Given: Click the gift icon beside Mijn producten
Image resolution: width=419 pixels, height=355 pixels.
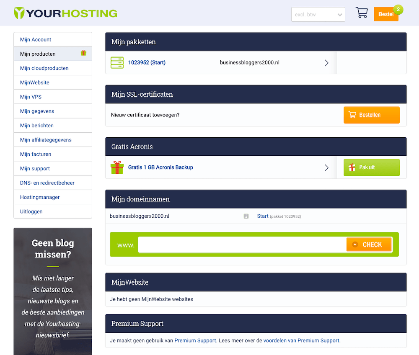Looking at the screenshot, I should pos(84,53).
